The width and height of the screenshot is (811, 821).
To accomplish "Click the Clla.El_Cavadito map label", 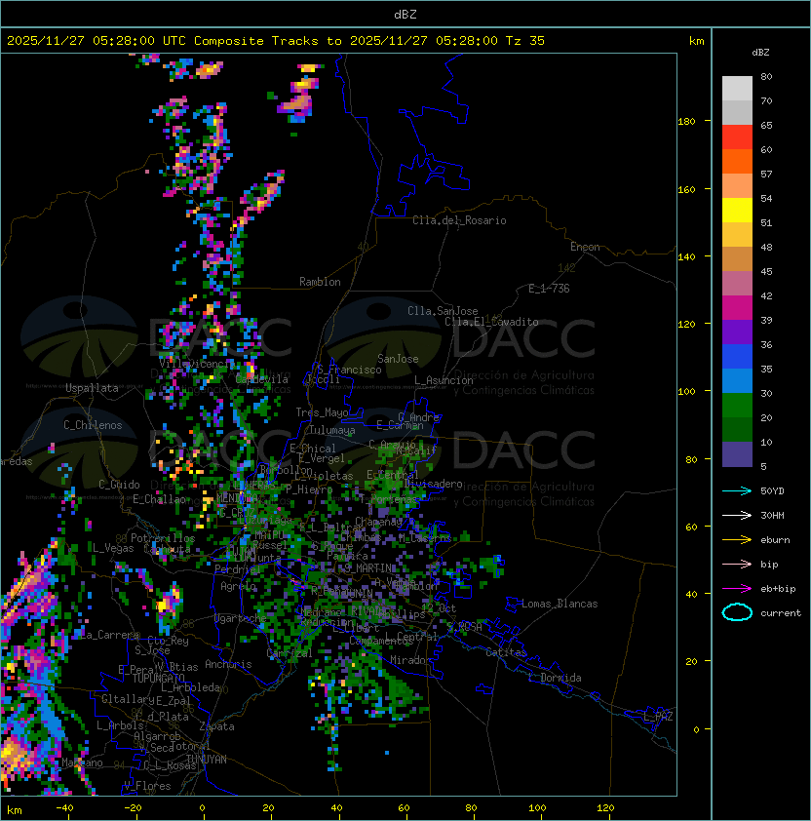I will (491, 322).
